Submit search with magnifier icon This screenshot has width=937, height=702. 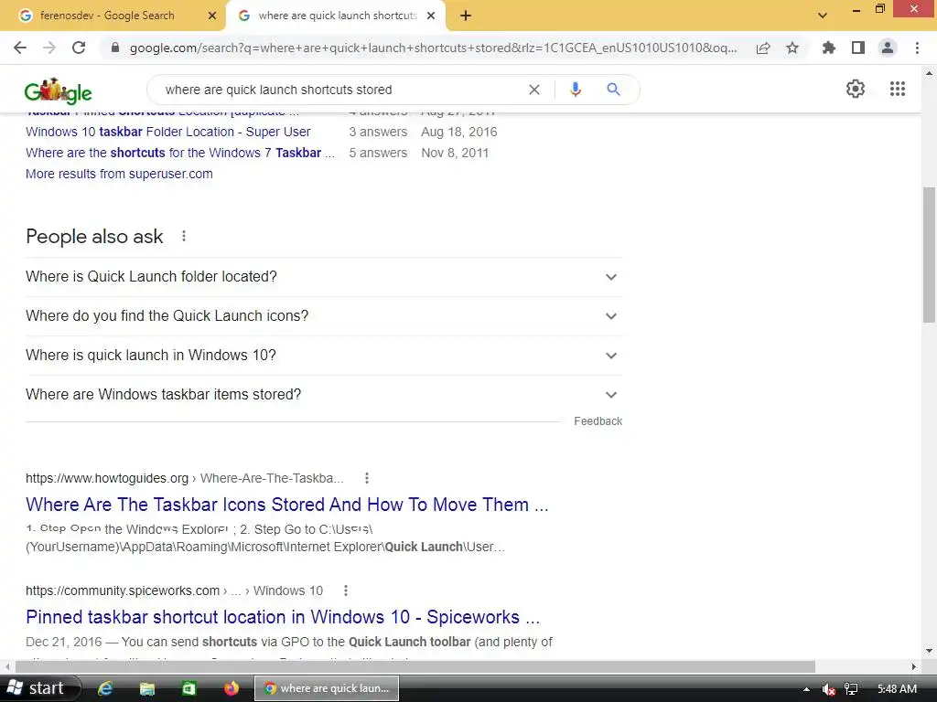coord(613,90)
